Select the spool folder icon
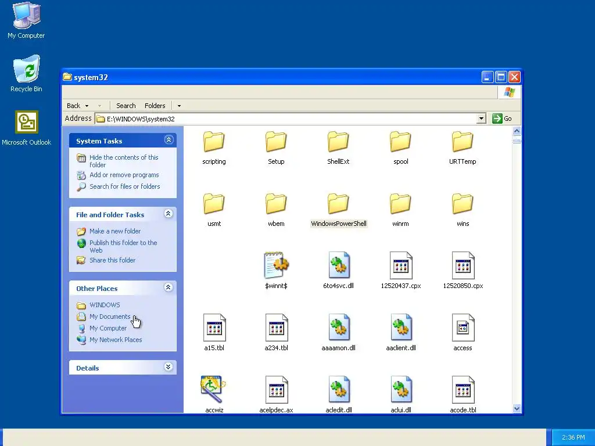This screenshot has height=446, width=595. tap(400, 142)
